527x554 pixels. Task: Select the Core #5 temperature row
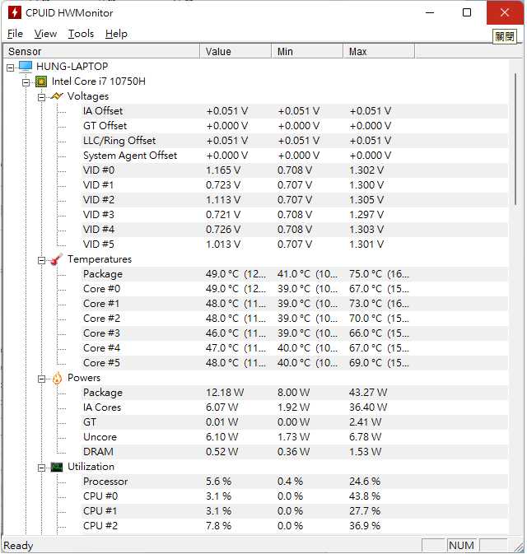tap(295, 364)
